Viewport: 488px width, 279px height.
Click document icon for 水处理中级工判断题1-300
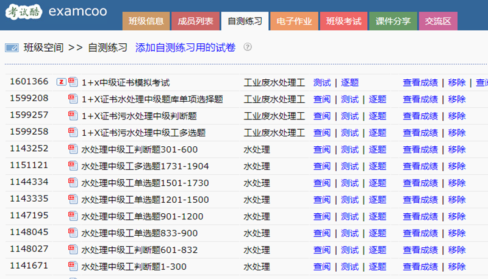coord(73,266)
